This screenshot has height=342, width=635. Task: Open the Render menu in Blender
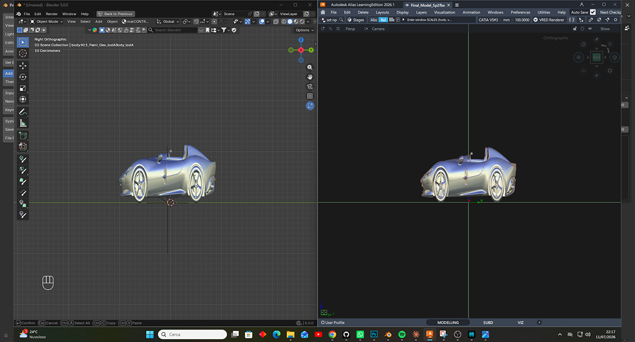tap(51, 14)
